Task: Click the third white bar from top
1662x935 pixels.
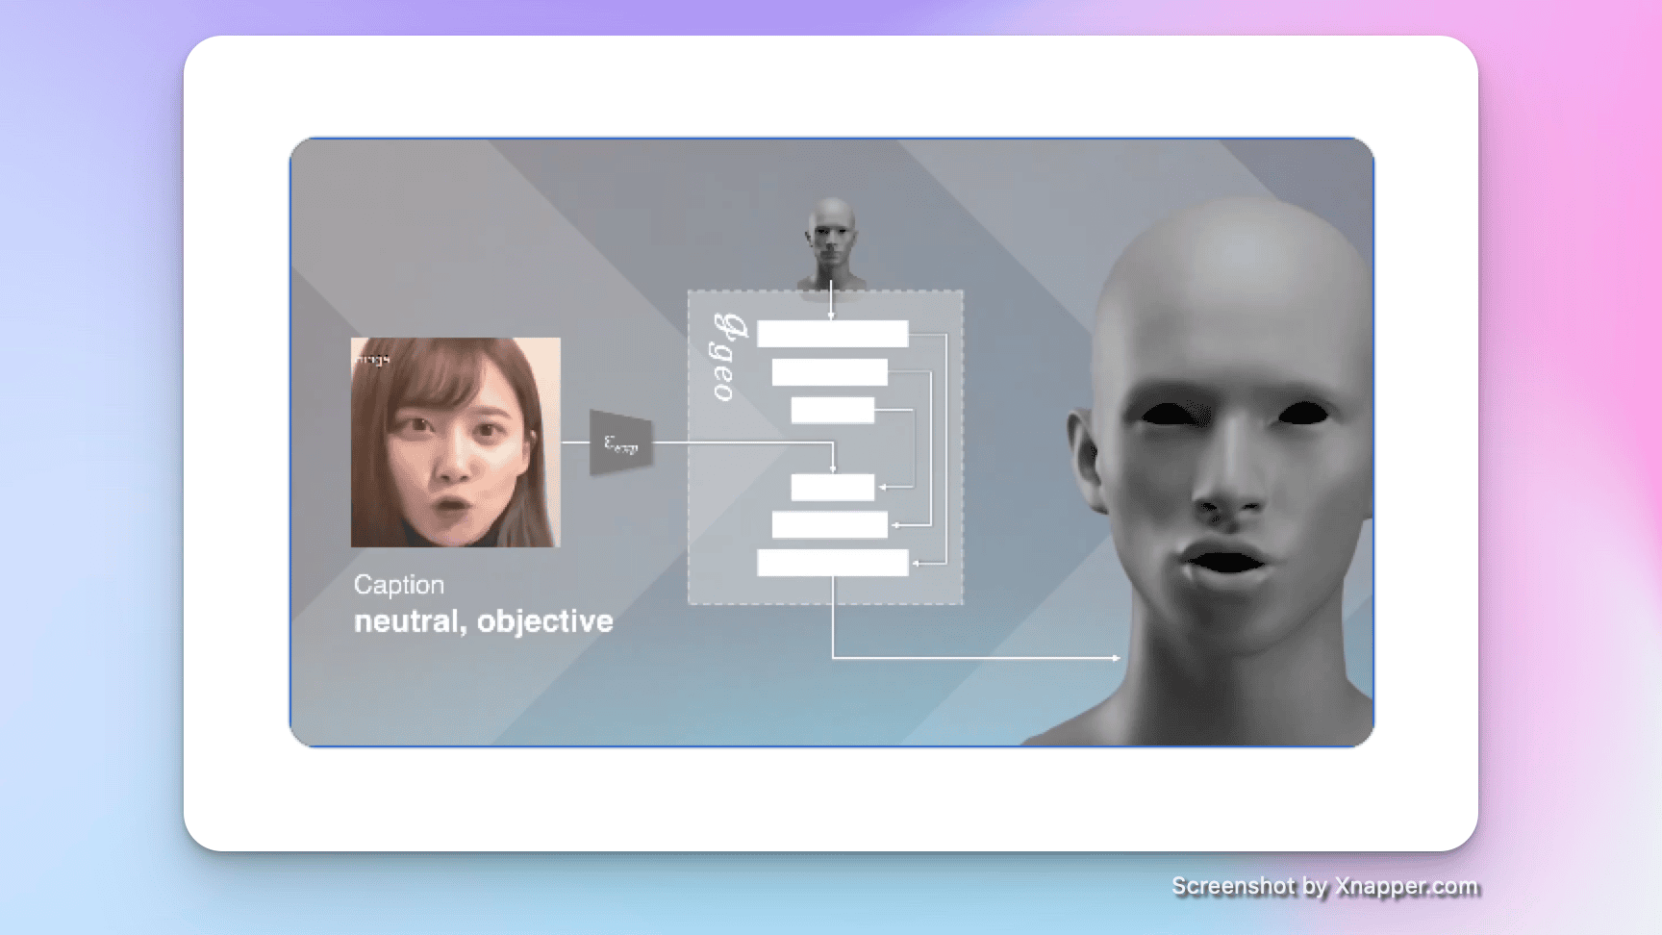Action: pos(832,411)
